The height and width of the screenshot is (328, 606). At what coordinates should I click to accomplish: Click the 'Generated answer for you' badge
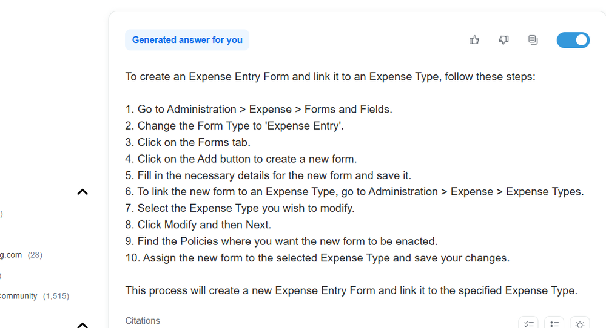187,40
